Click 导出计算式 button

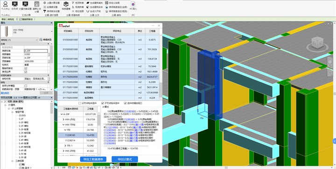[125, 159]
